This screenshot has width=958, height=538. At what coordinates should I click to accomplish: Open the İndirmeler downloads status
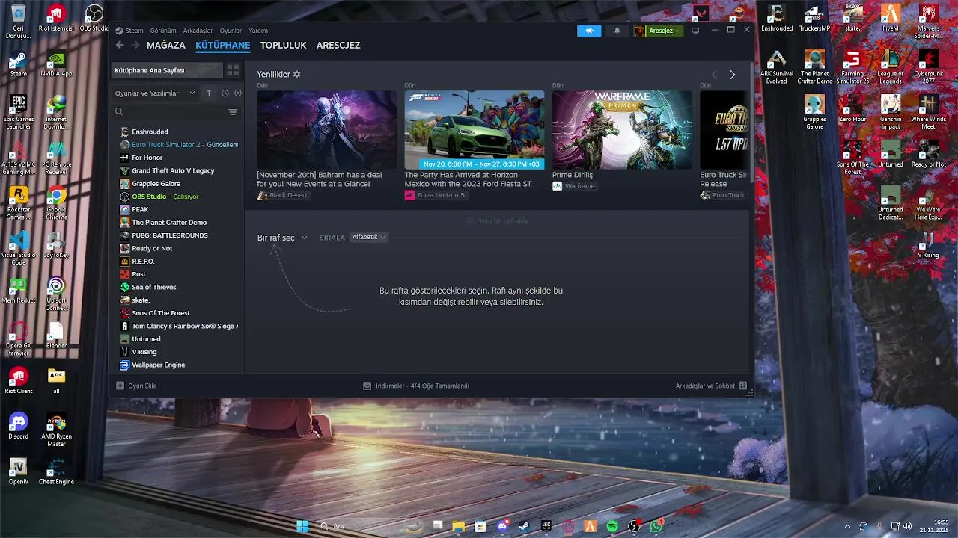point(416,386)
